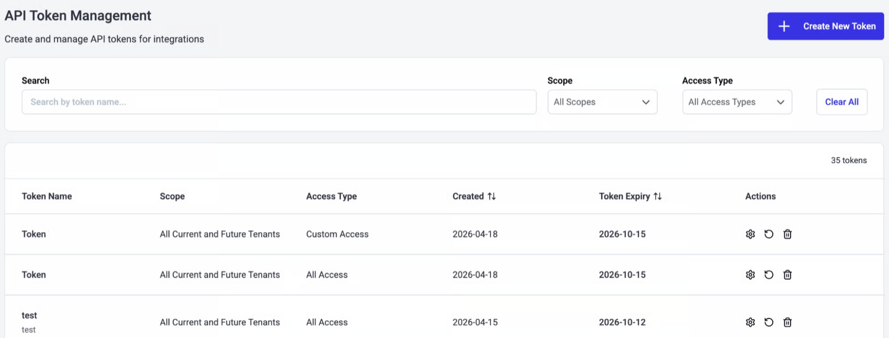Click the 2026-10-12 expiry date
Screen dimensions: 889x338
pos(622,322)
